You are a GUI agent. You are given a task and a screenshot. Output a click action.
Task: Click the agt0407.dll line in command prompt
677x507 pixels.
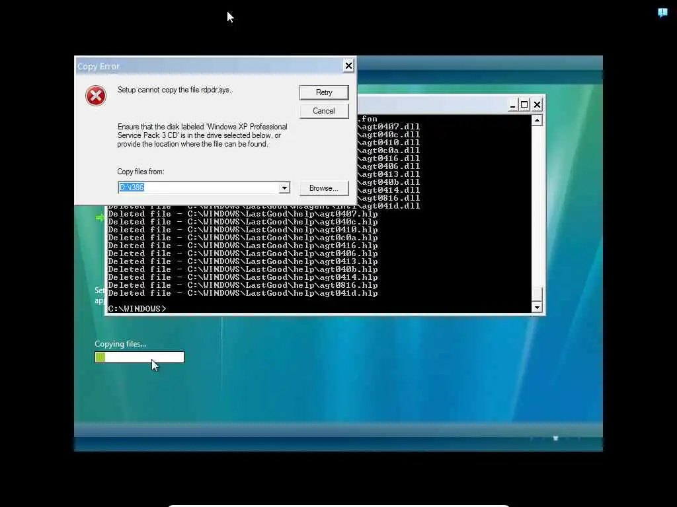(x=389, y=127)
